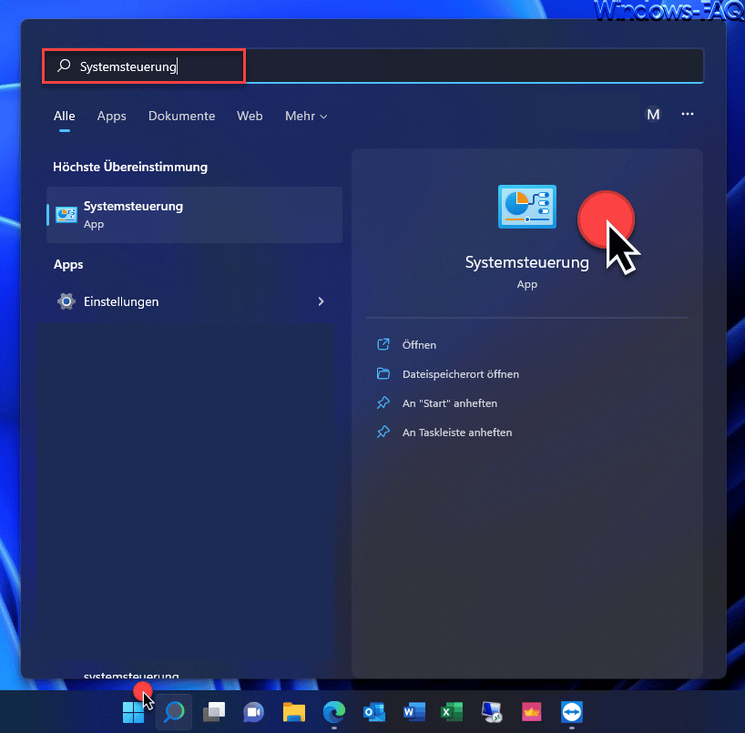Click the Windows Start button in taskbar
745x733 pixels.
pyautogui.click(x=133, y=712)
